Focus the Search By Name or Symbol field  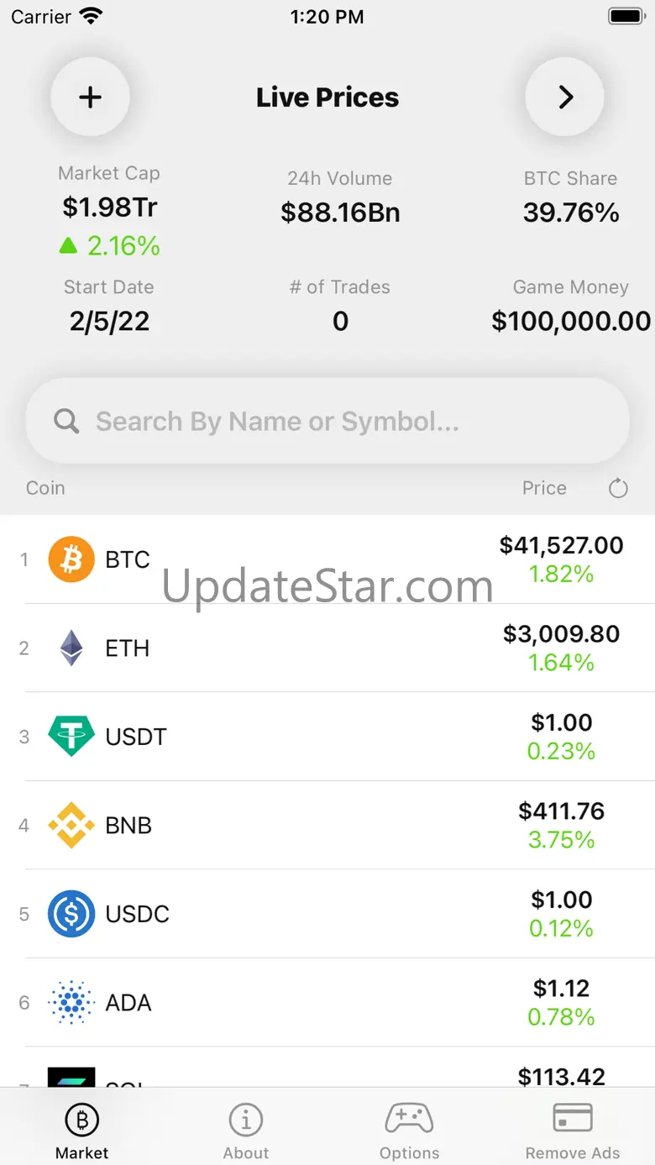pyautogui.click(x=336, y=421)
